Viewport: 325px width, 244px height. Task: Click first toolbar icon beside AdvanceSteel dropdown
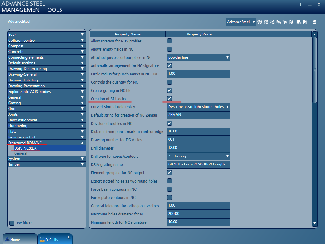[259, 22]
